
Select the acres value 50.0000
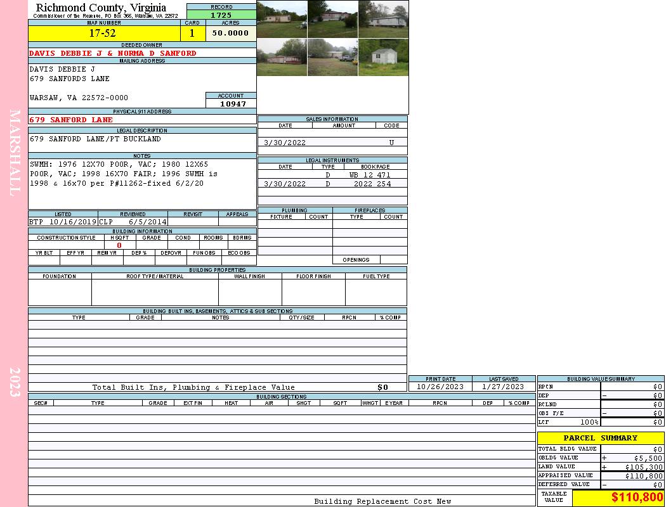click(x=231, y=34)
